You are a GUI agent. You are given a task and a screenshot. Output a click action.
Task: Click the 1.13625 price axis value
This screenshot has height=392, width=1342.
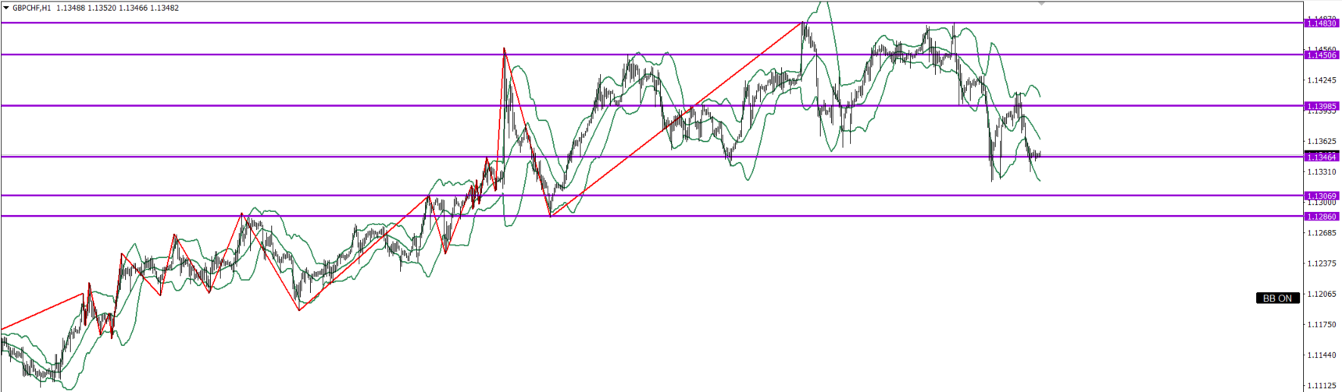pos(1322,142)
